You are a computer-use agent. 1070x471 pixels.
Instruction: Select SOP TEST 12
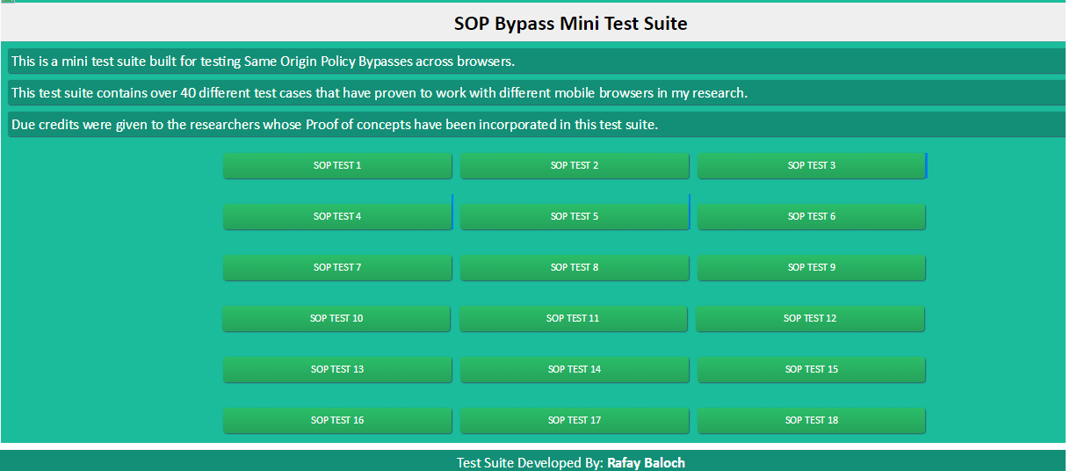810,318
